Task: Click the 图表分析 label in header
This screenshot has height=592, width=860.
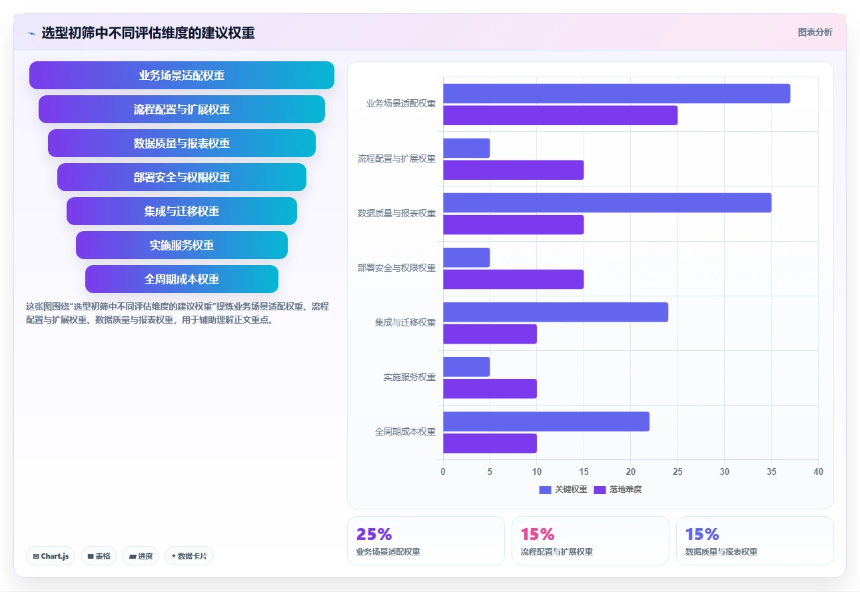Action: point(815,32)
